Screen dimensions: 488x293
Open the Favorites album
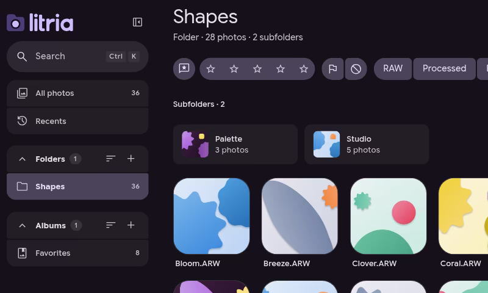click(x=77, y=253)
